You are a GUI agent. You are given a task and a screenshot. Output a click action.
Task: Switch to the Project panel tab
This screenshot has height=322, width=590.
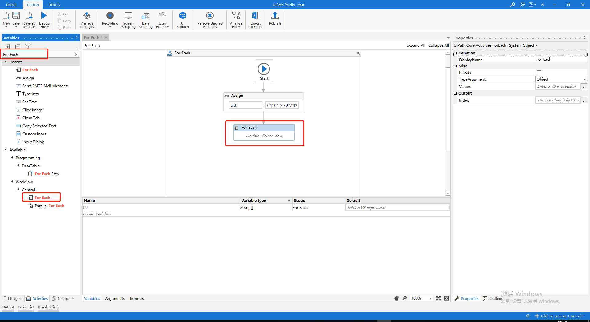pyautogui.click(x=13, y=298)
